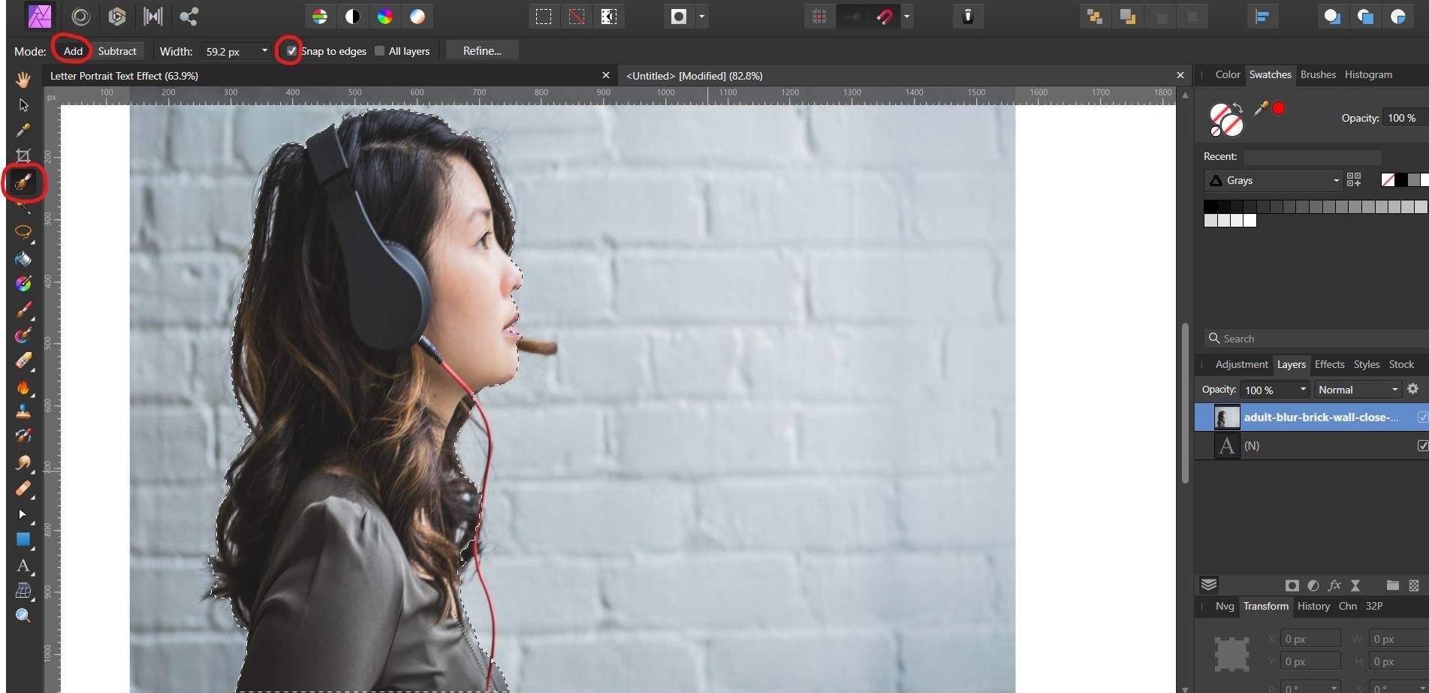Select the Paint Brush tool

click(23, 310)
